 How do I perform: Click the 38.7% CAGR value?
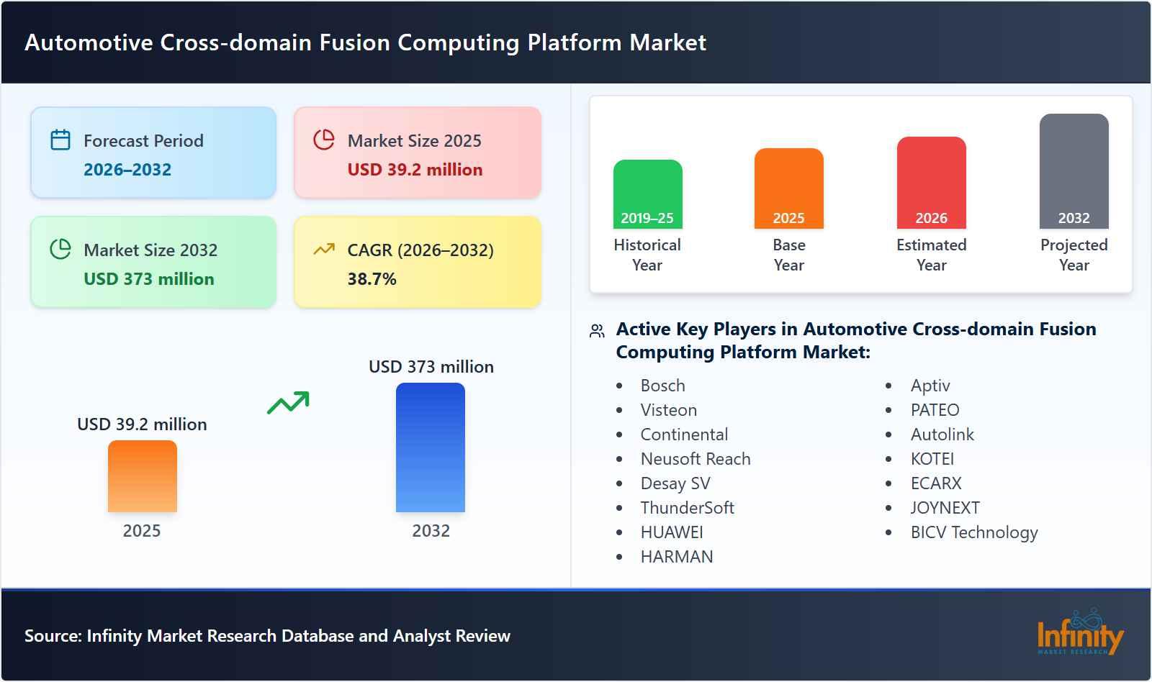coord(372,279)
